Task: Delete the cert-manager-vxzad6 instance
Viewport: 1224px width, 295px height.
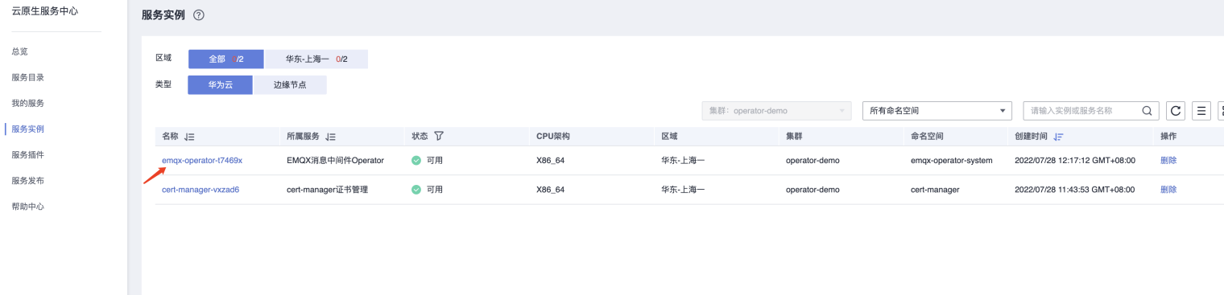Action: tap(1168, 190)
